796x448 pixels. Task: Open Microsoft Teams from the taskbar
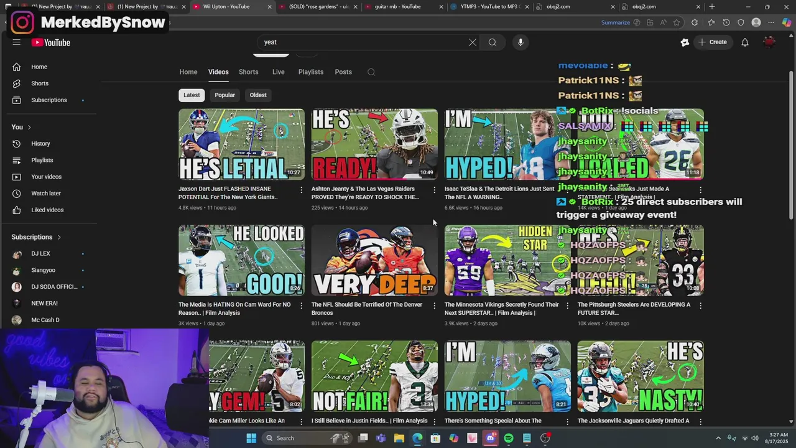pos(381,438)
